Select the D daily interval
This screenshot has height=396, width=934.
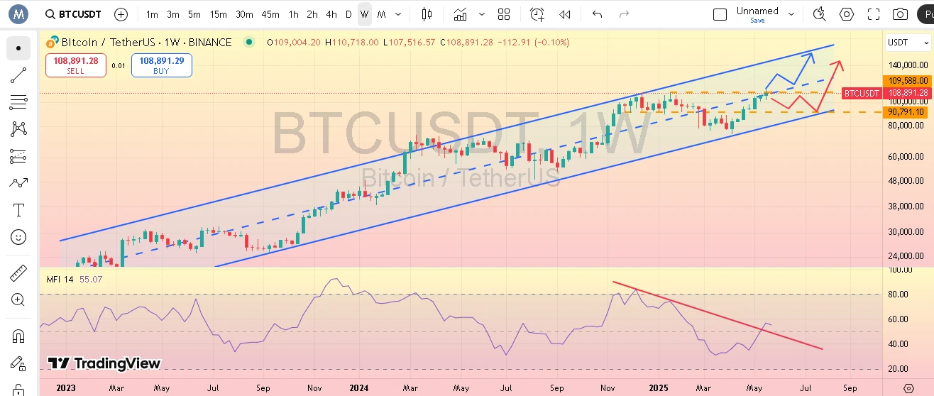pos(348,14)
